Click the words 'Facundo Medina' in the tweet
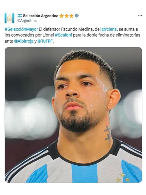146x195 pixels. pyautogui.click(x=77, y=29)
